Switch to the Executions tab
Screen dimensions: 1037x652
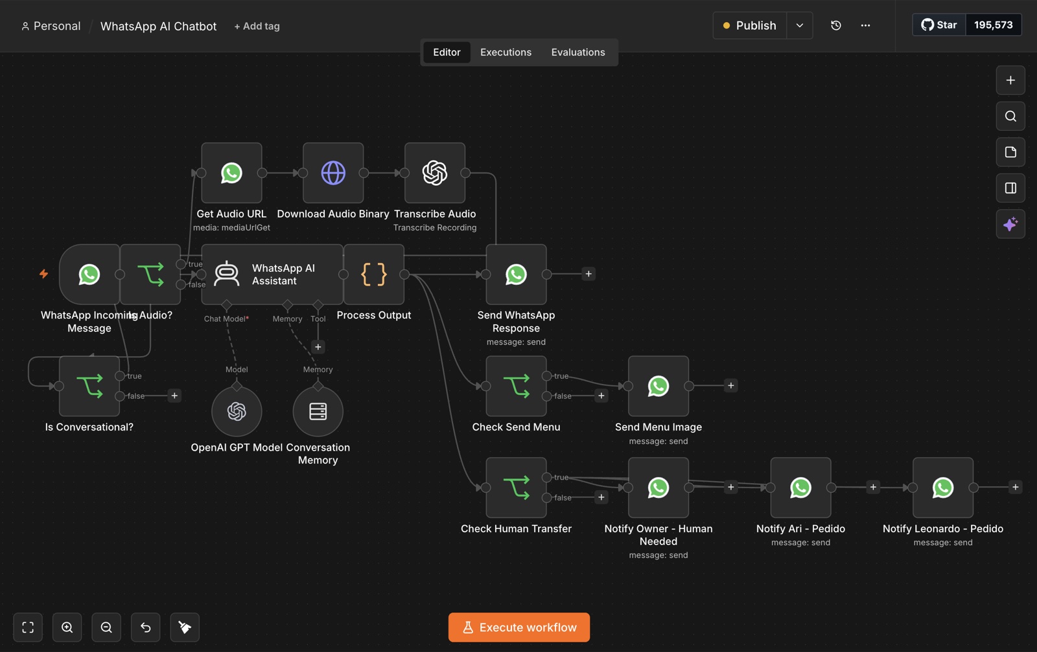tap(506, 52)
